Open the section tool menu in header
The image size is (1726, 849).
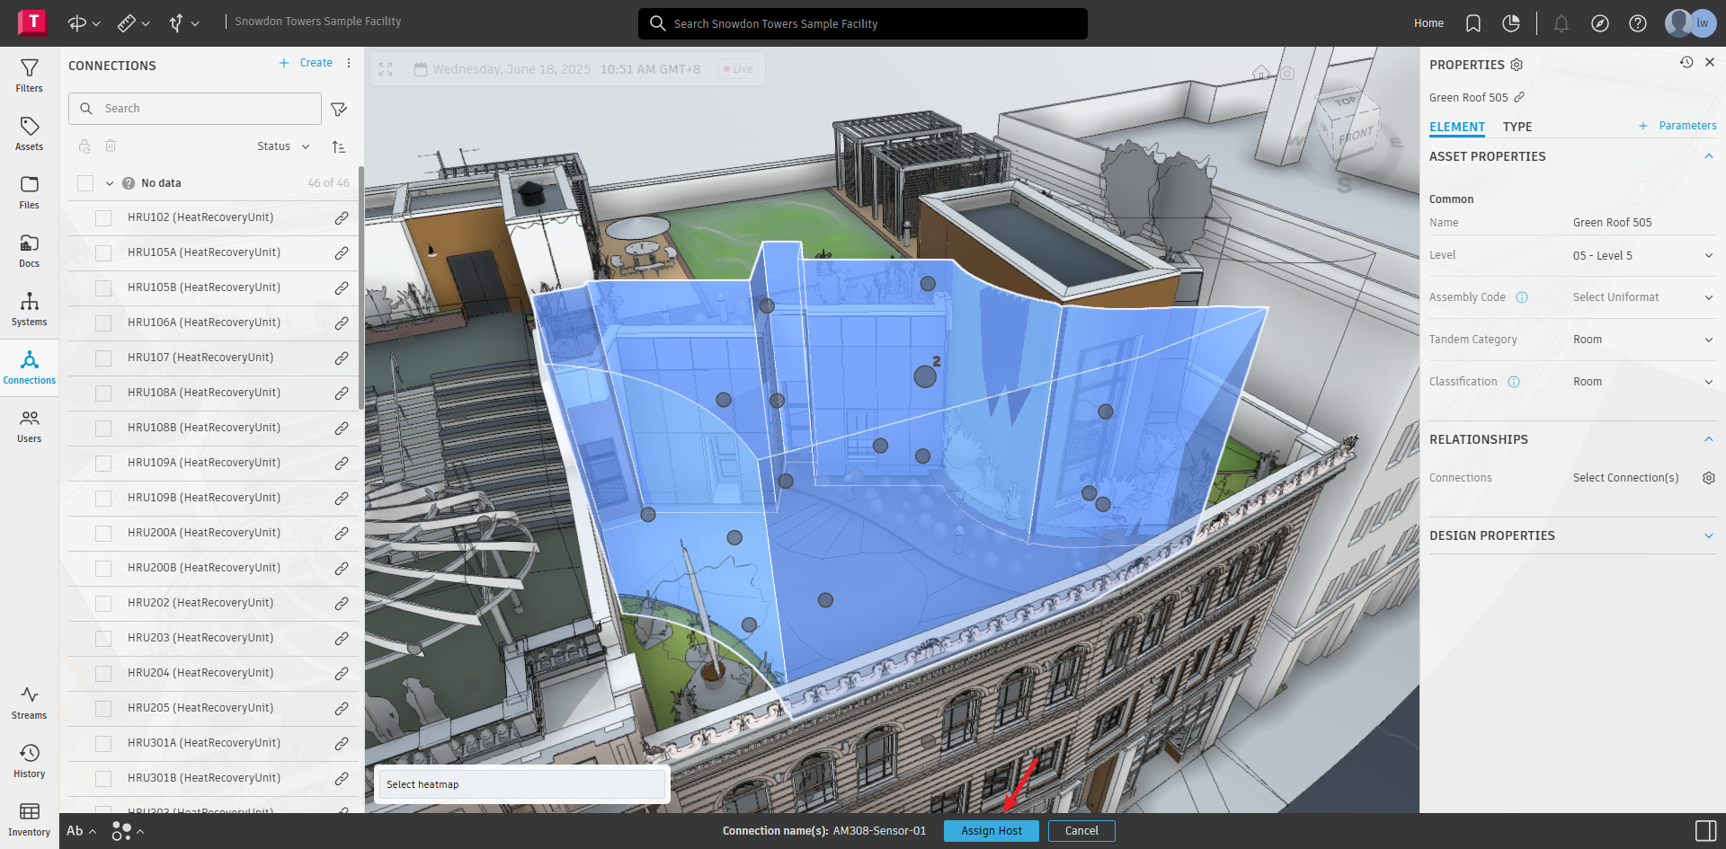(x=84, y=23)
